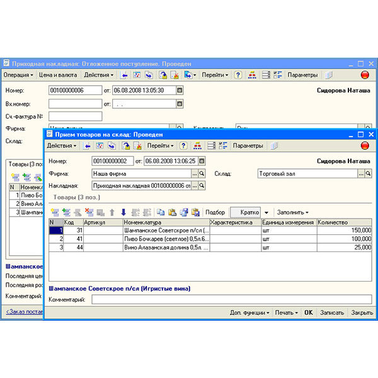Screen dimensions: 378x378
Task: Click the copy to clipboard icon in goods toolbar
Action: pos(161,212)
